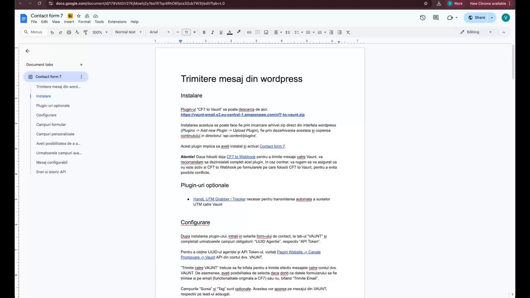Open the comments panel icon

coord(436,17)
